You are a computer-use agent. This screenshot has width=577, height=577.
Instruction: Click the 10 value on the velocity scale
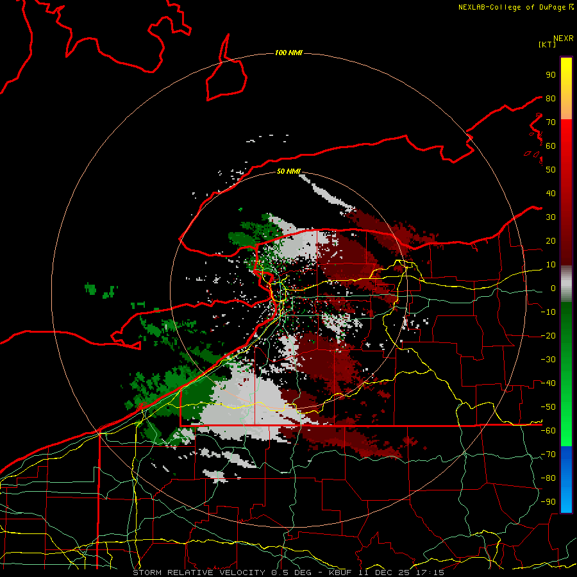(x=551, y=265)
